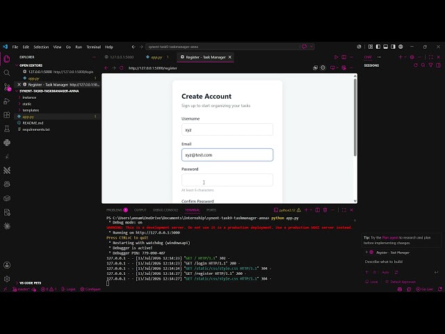Open the Manage gear in activity bar
This screenshot has width=445, height=334.
click(x=7, y=279)
